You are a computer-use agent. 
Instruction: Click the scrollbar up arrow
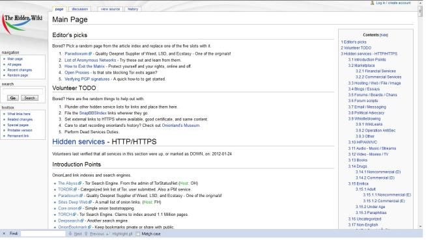click(420, 3)
